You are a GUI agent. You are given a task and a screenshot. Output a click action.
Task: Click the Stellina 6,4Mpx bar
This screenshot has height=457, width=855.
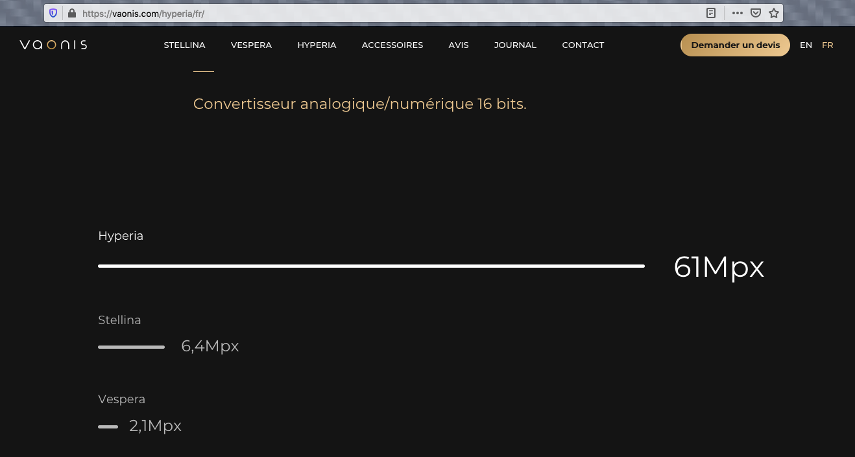pyautogui.click(x=131, y=347)
